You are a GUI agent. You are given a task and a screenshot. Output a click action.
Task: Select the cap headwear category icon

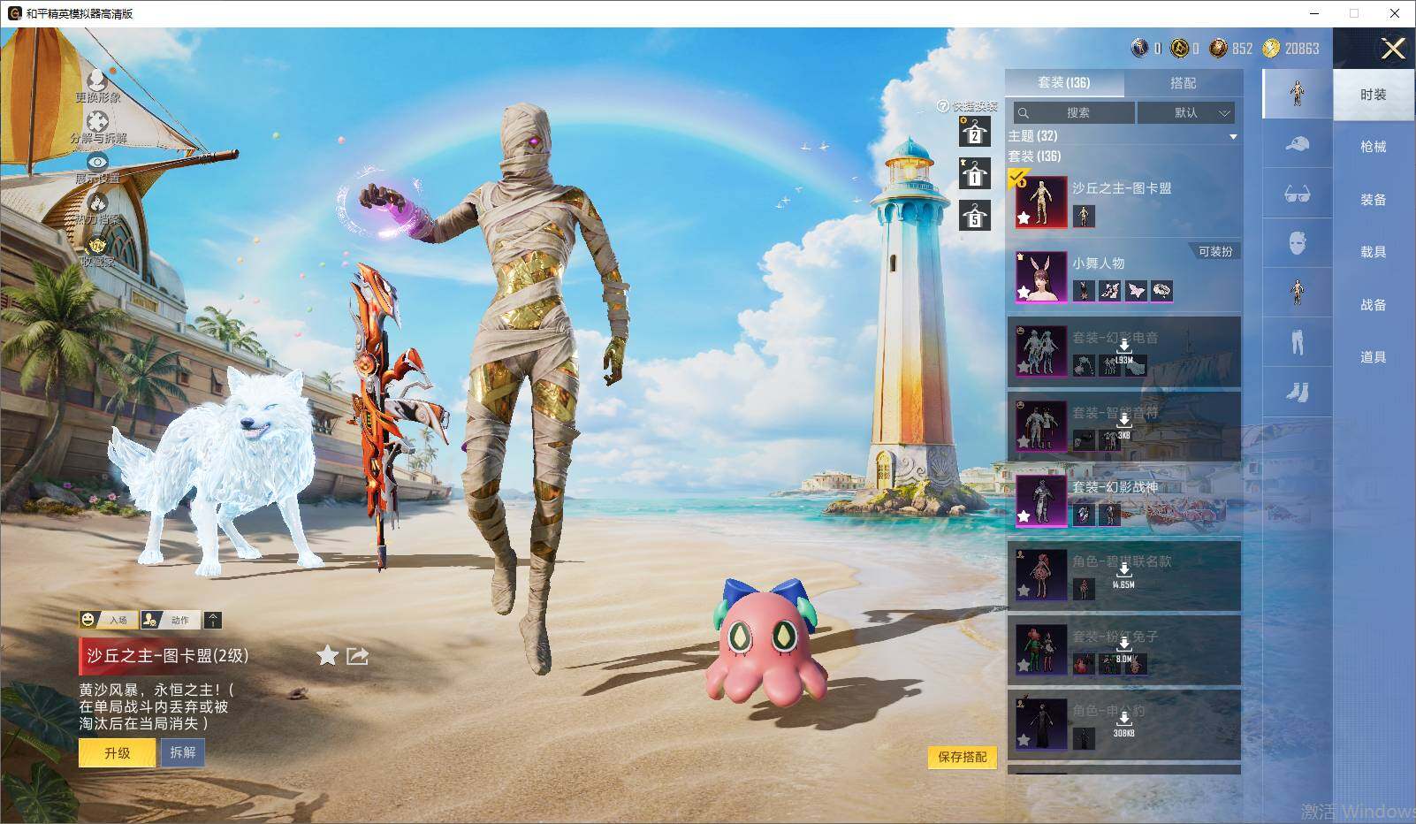(x=1297, y=143)
